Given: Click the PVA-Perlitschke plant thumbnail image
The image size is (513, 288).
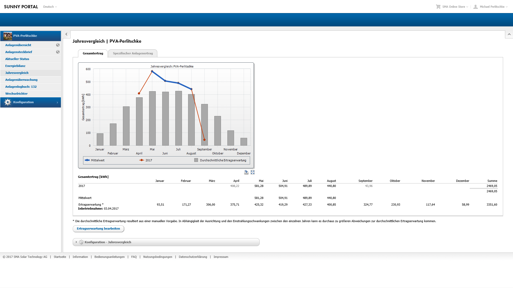Looking at the screenshot, I should [x=8, y=36].
